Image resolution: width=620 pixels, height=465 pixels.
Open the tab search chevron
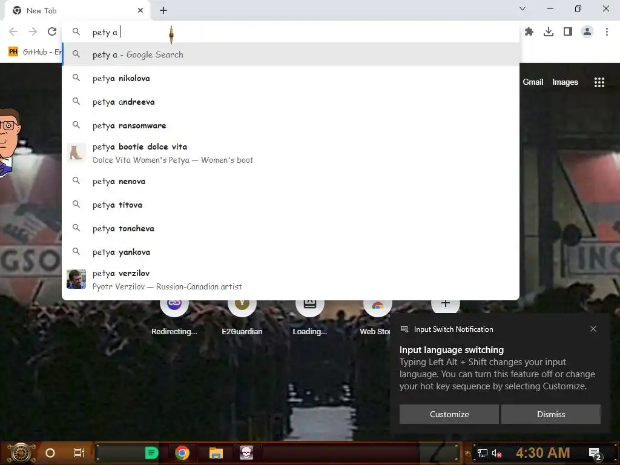523,8
